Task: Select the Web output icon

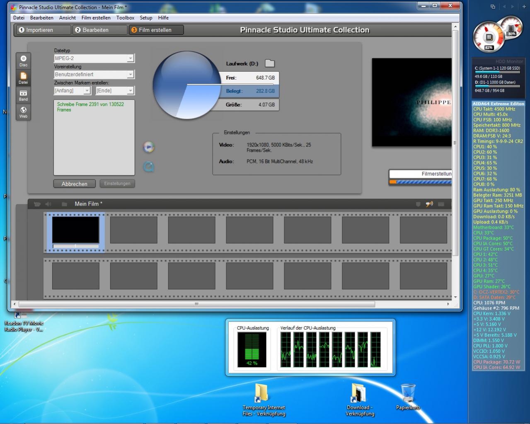Action: point(23,112)
